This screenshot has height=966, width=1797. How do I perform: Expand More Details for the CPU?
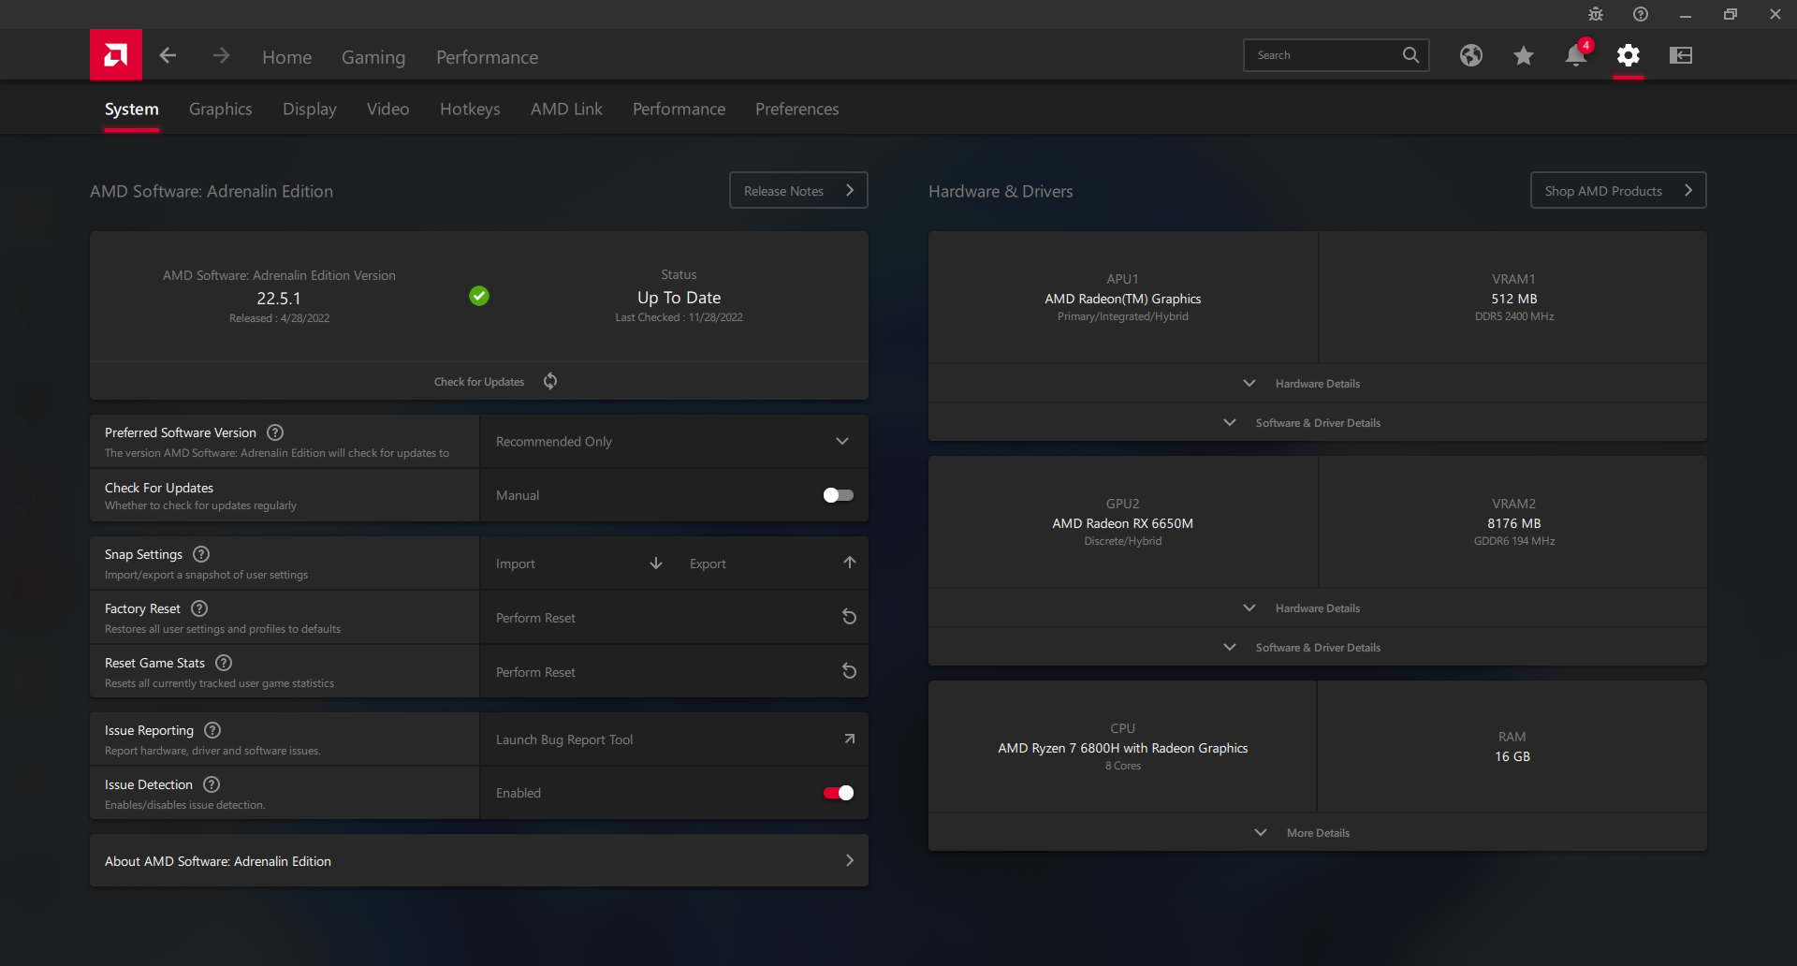1318,833
